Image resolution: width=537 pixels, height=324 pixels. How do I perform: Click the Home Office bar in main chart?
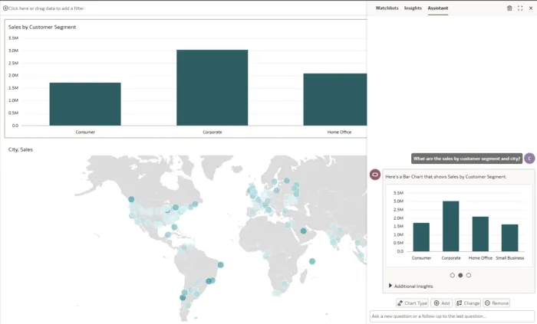click(335, 100)
